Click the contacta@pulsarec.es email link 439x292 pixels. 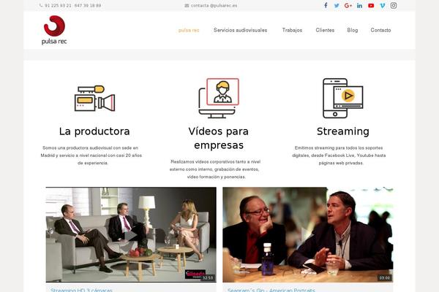214,5
